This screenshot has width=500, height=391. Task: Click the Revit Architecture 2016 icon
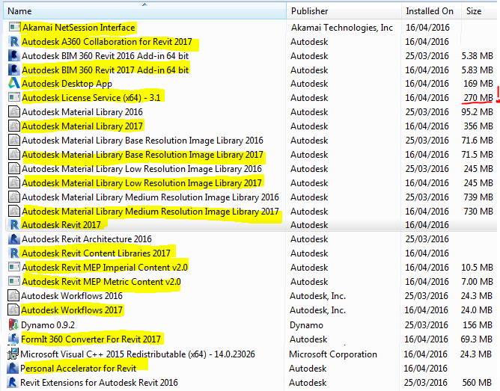tap(14, 238)
